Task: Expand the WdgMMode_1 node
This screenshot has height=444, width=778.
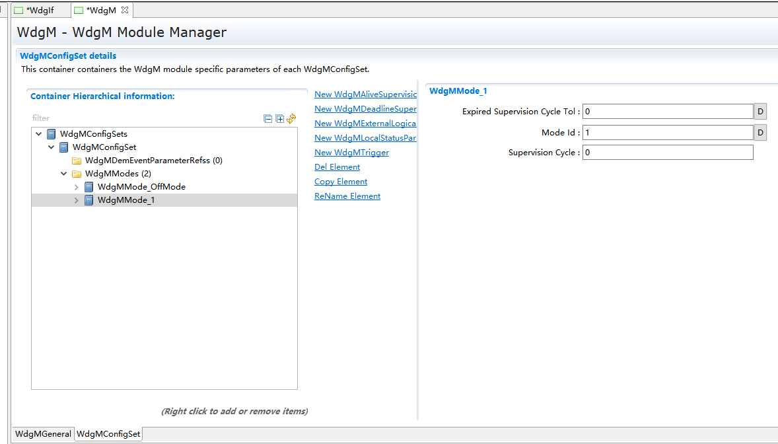Action: coord(77,200)
